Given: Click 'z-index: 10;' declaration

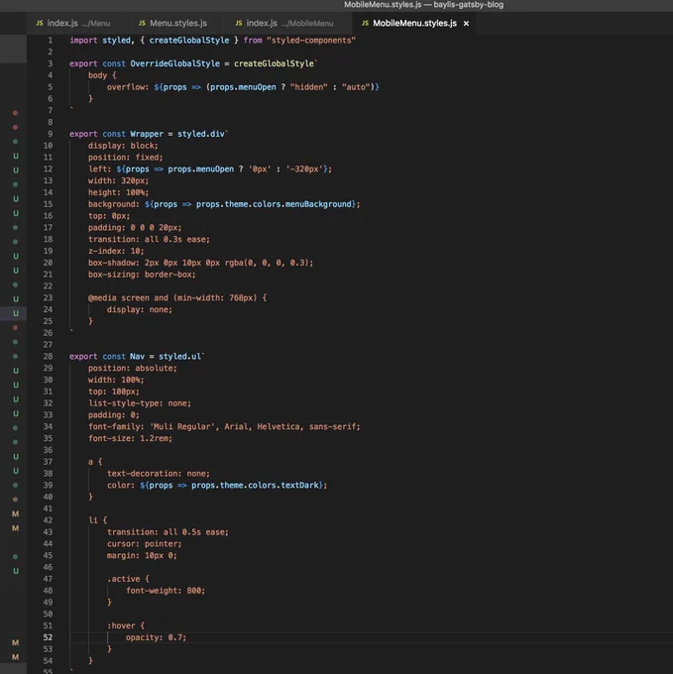Looking at the screenshot, I should point(116,251).
